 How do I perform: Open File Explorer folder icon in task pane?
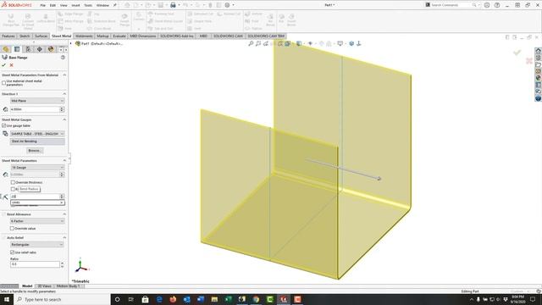click(x=539, y=64)
